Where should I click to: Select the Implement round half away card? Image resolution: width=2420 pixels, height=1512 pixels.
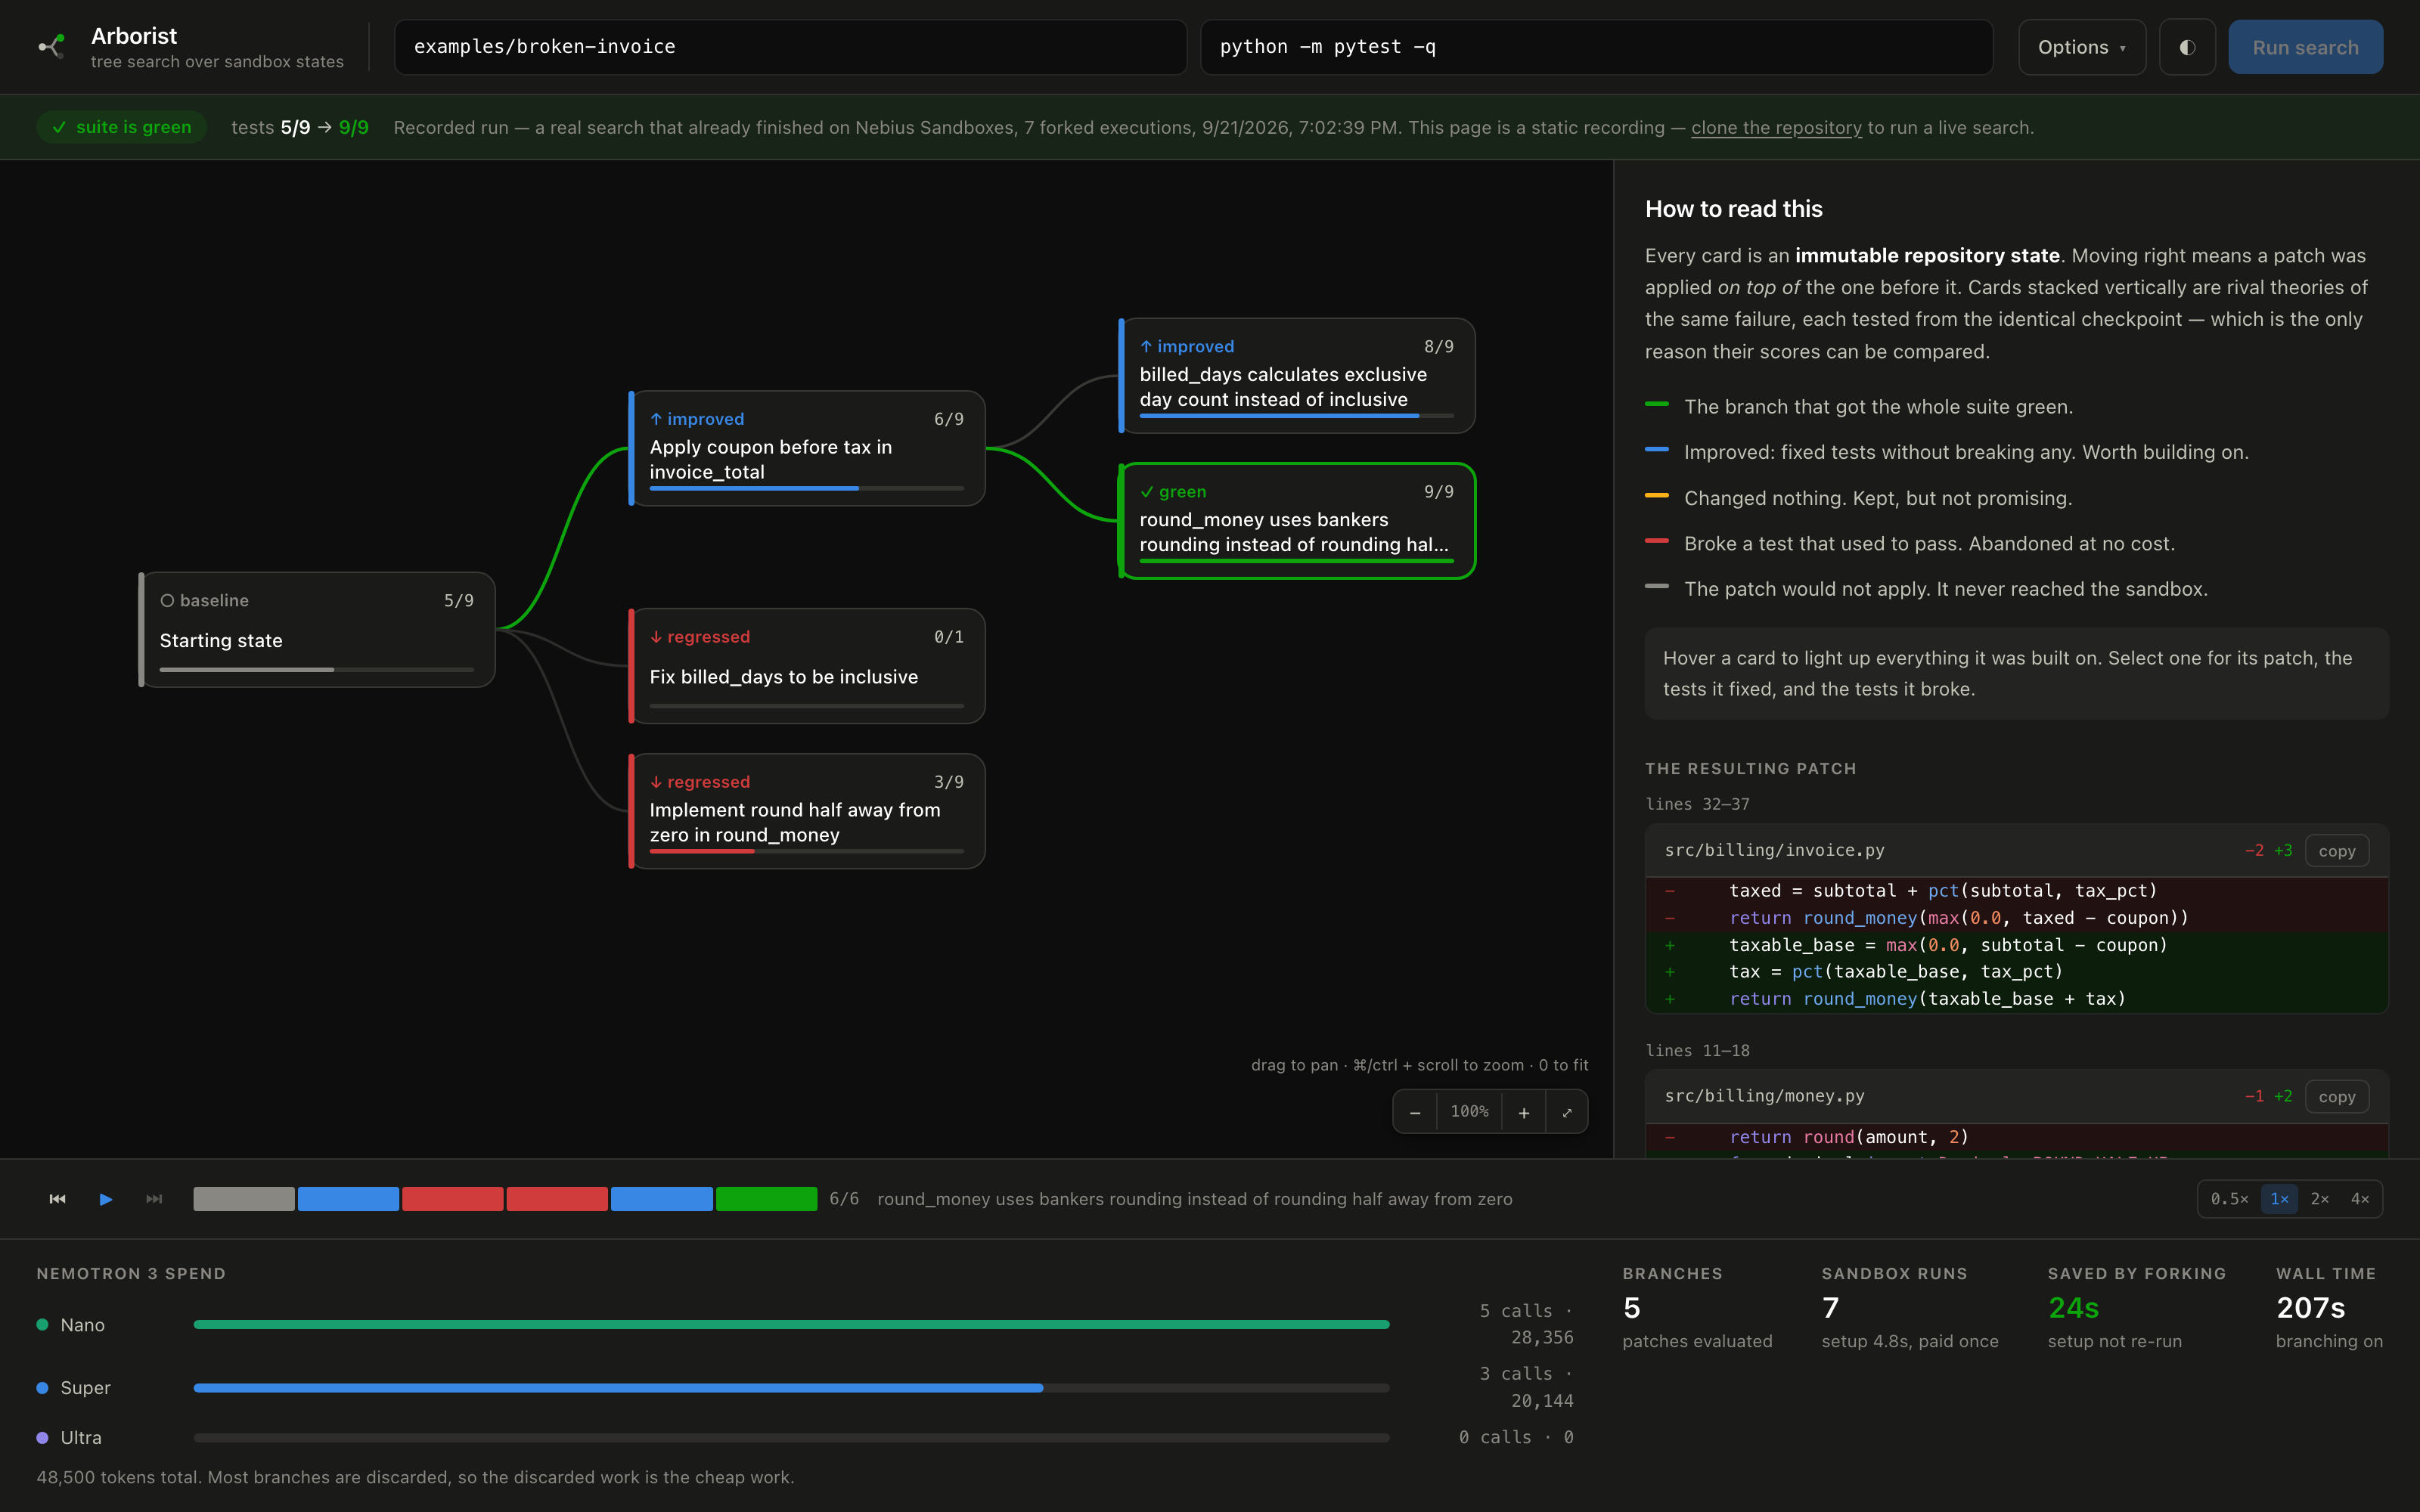[x=807, y=811]
